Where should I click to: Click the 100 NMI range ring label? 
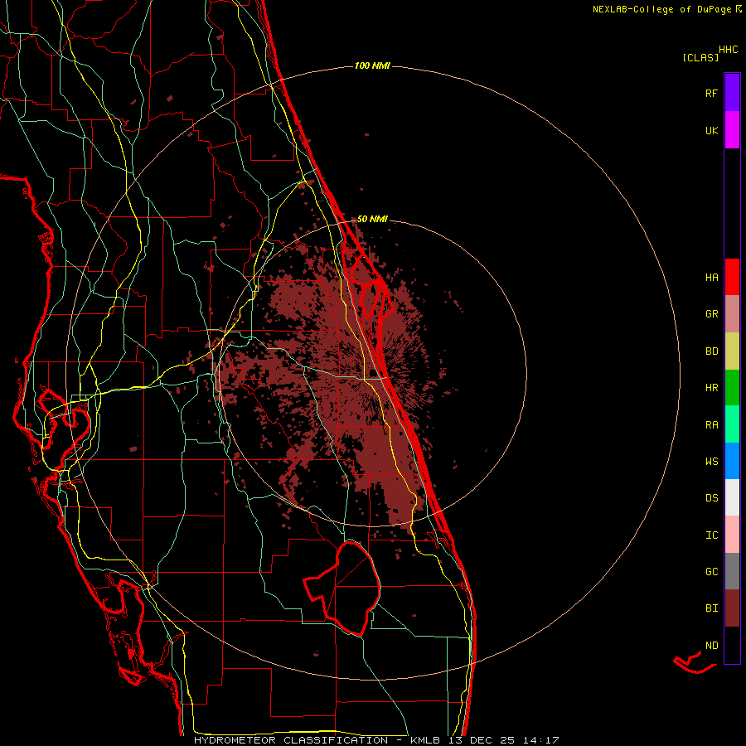(x=372, y=65)
